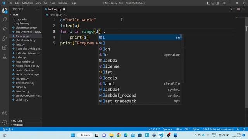Split the editor right

[x=239, y=9]
